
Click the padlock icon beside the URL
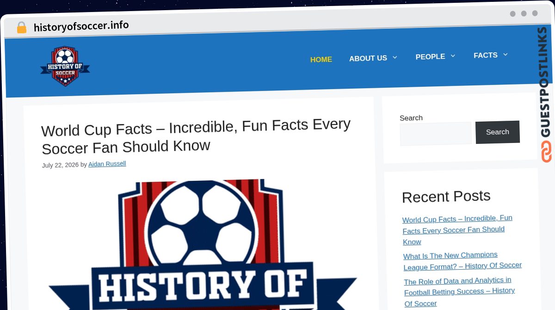[x=21, y=27]
